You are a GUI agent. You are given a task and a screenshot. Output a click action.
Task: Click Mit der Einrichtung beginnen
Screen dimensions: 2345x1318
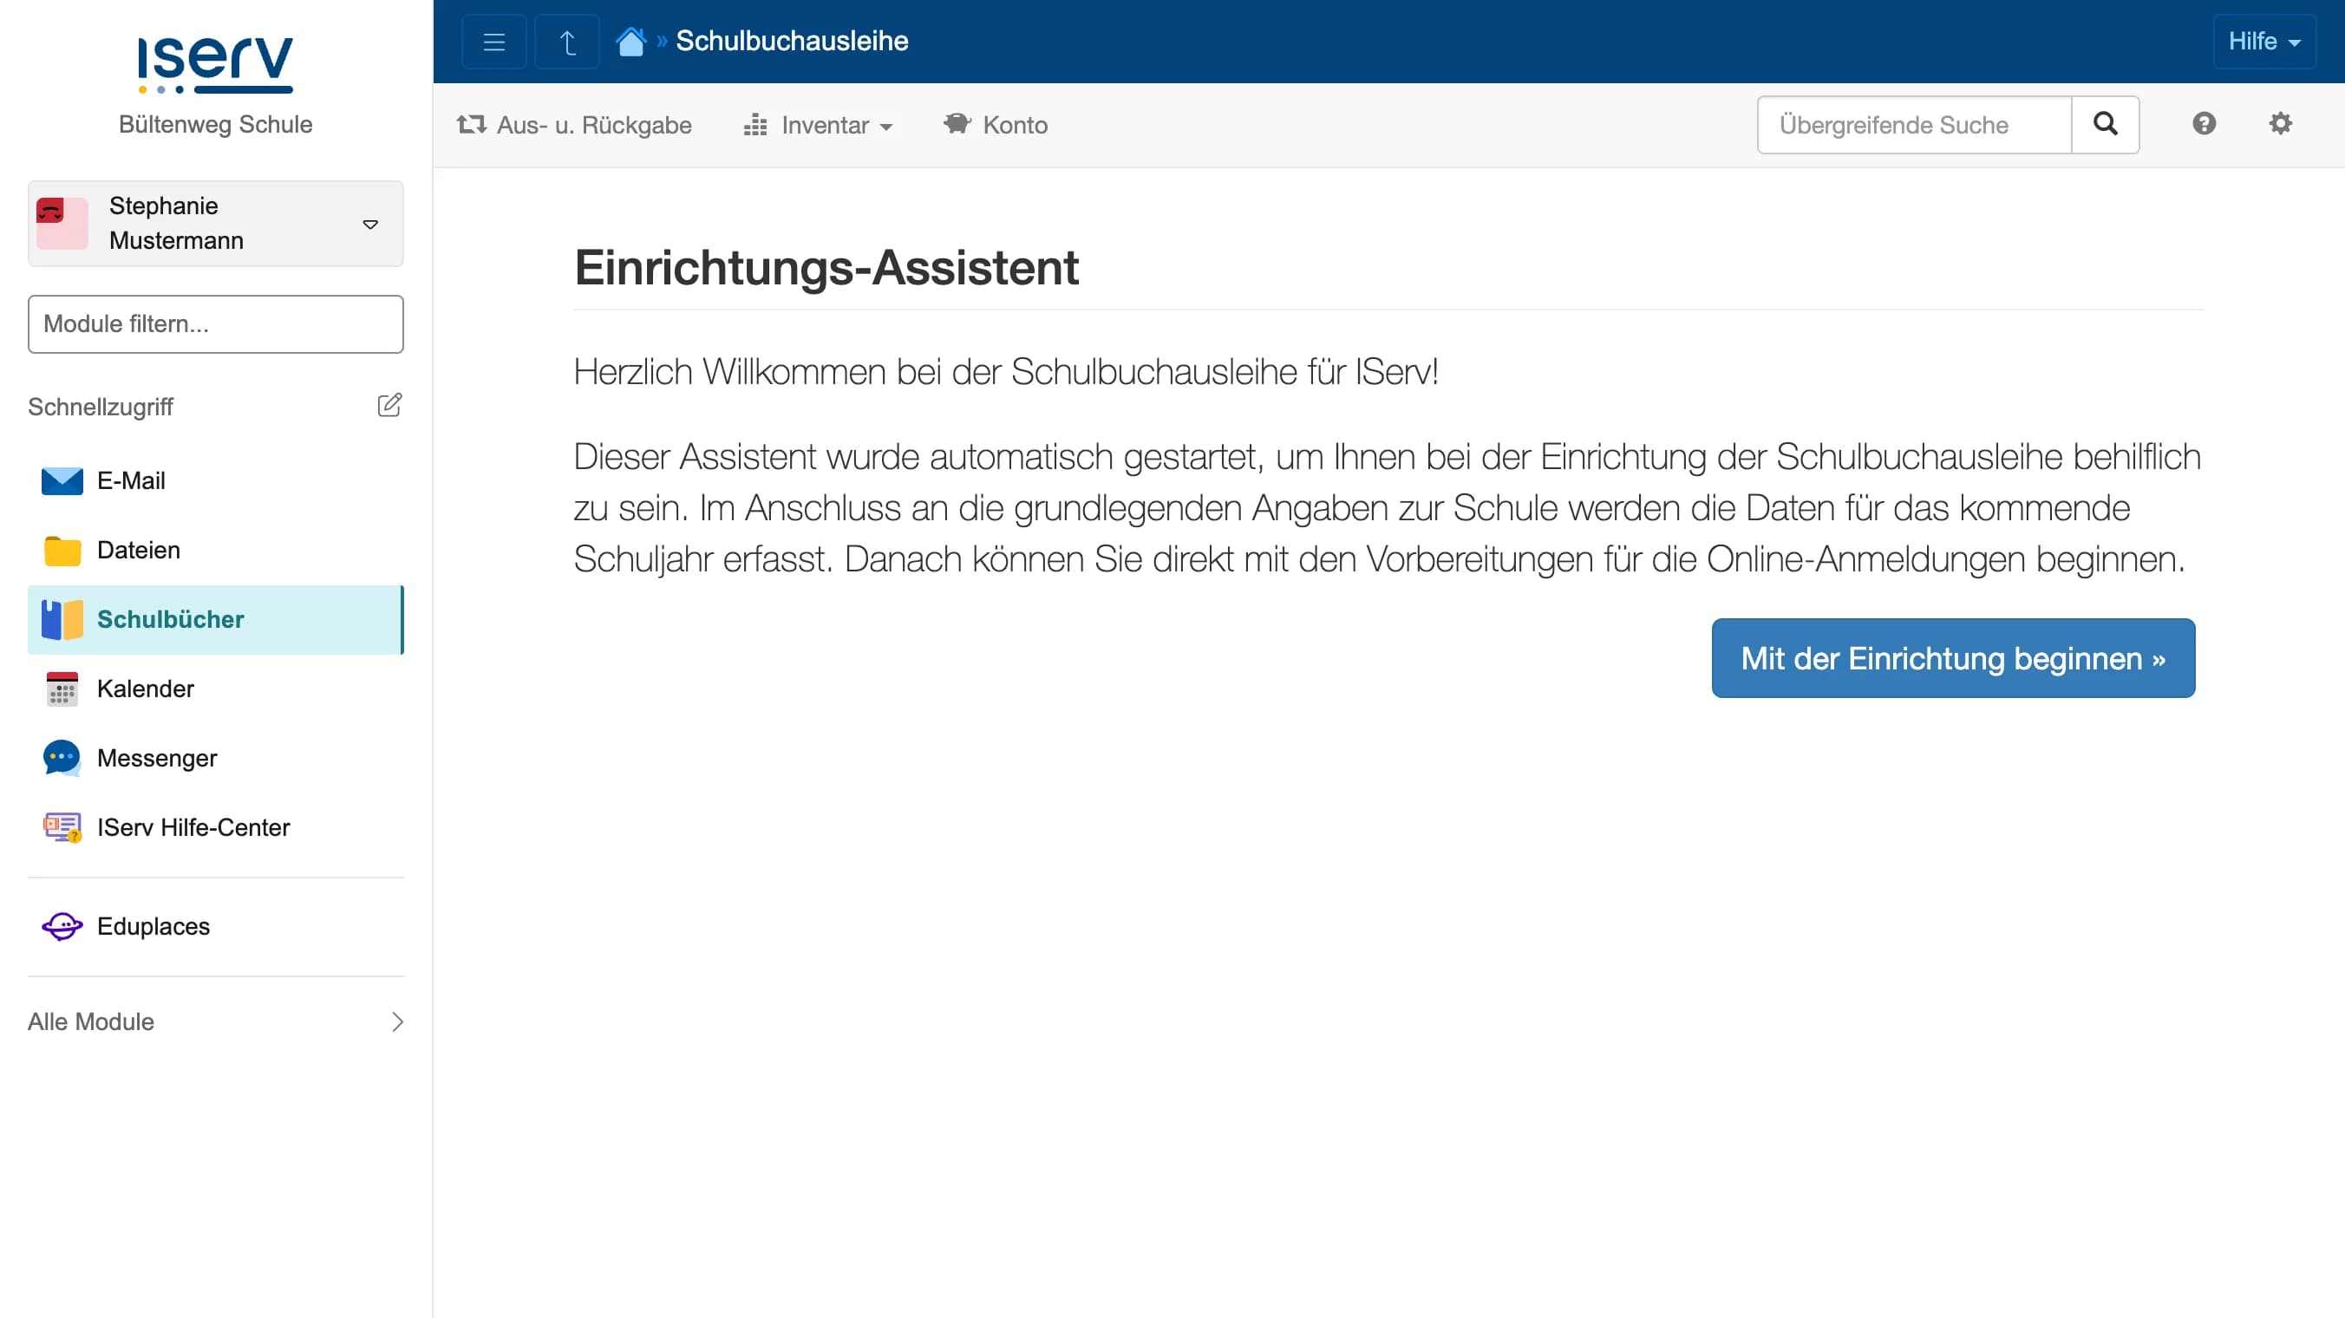tap(1954, 658)
